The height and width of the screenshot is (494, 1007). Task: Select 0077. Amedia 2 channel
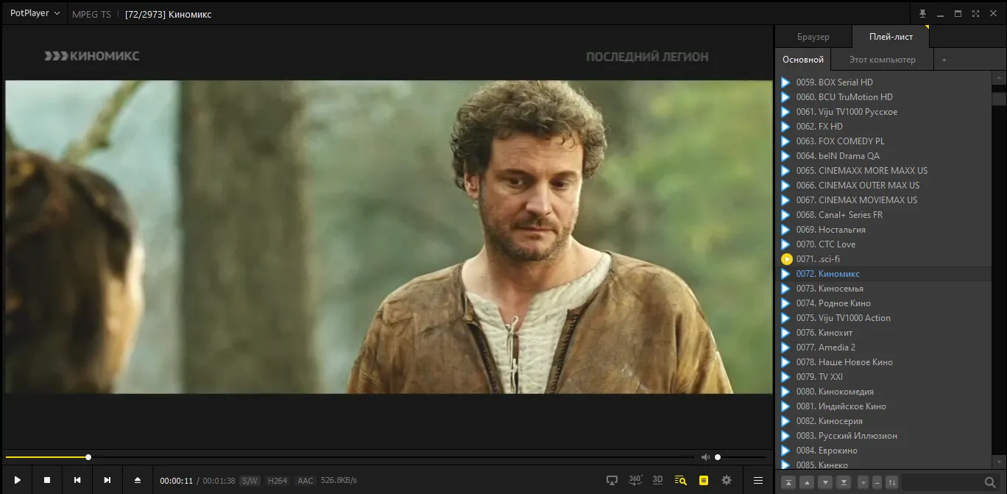pos(883,347)
